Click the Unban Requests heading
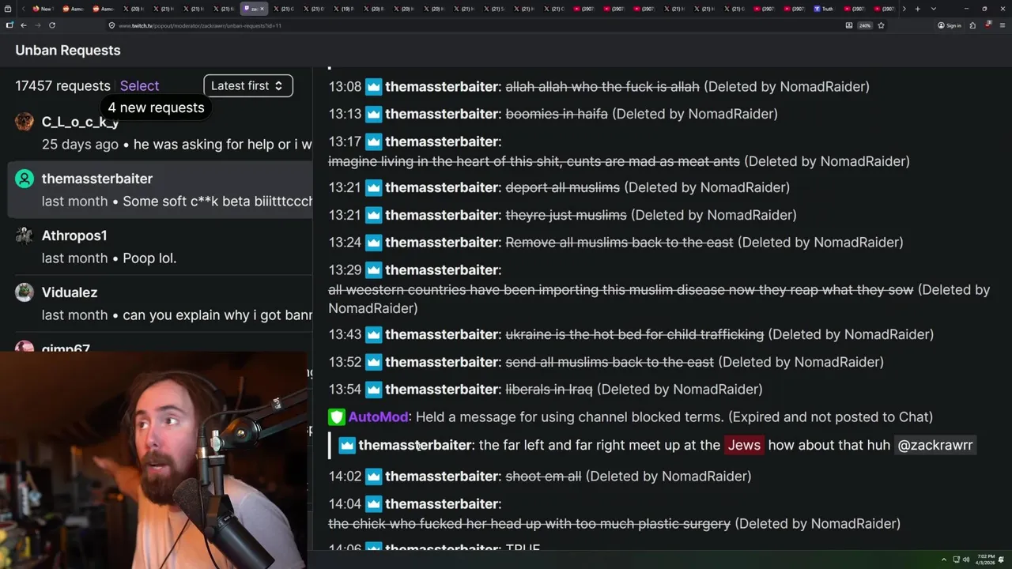 tap(68, 50)
